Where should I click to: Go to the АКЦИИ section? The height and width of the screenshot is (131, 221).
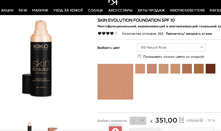coord(7,10)
